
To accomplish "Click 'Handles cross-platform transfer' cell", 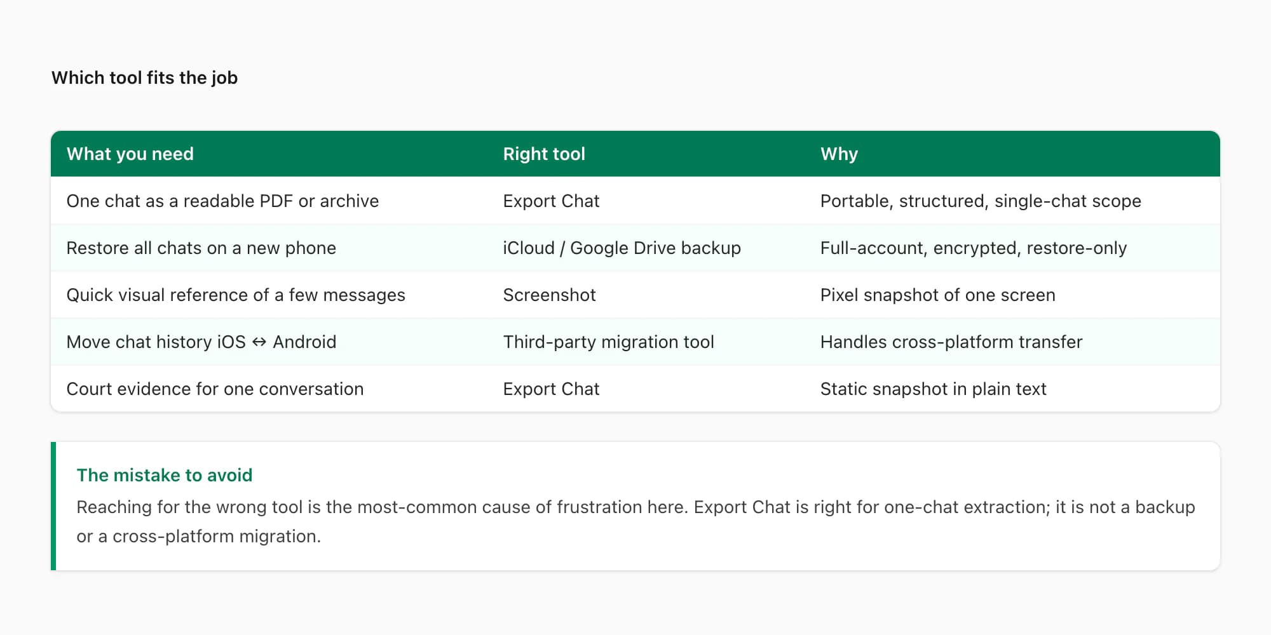I will click(951, 342).
